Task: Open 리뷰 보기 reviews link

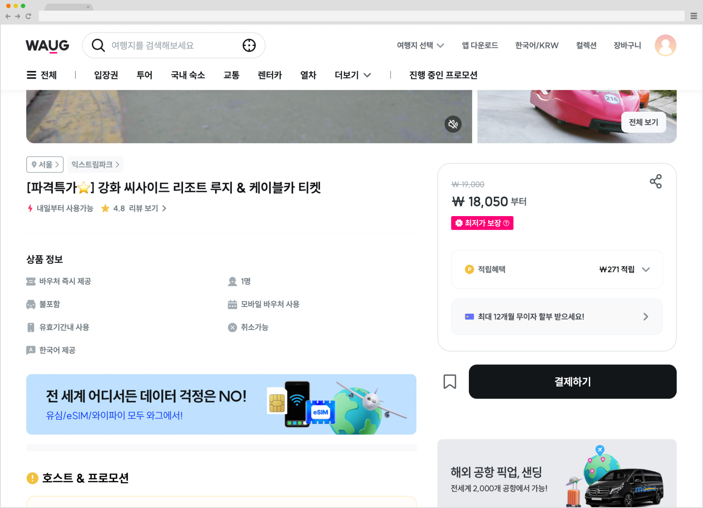Action: [148, 208]
